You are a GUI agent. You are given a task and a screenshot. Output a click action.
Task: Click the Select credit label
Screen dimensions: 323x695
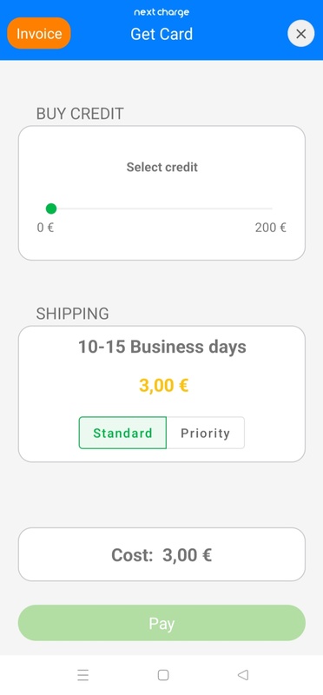coord(162,167)
